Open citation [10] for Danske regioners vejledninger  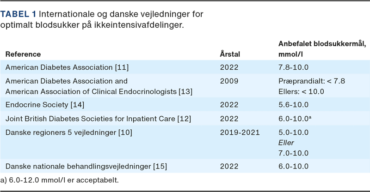tap(126, 133)
